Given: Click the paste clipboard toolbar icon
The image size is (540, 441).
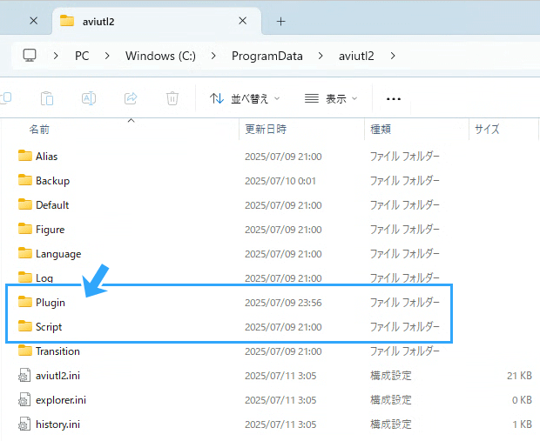Looking at the screenshot, I should (47, 98).
